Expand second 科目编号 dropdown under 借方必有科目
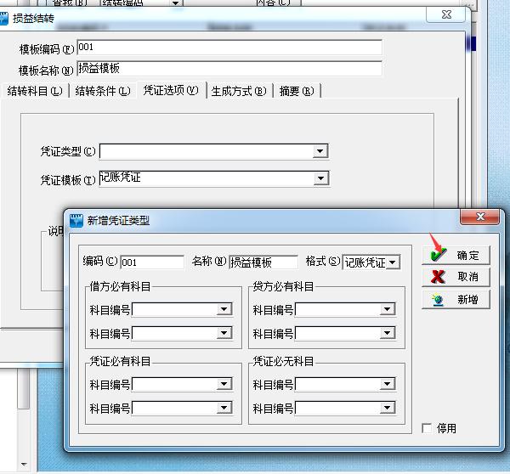 click(224, 333)
